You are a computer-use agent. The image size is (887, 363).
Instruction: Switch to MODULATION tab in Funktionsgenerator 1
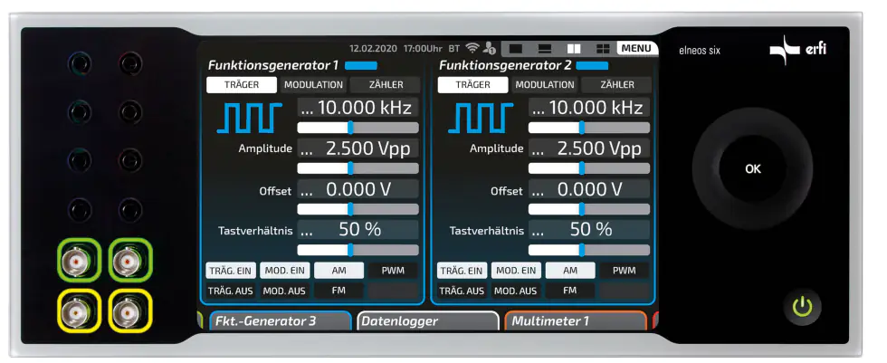point(313,84)
